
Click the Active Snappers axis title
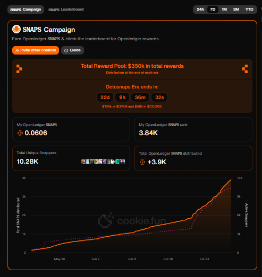pos(246,215)
